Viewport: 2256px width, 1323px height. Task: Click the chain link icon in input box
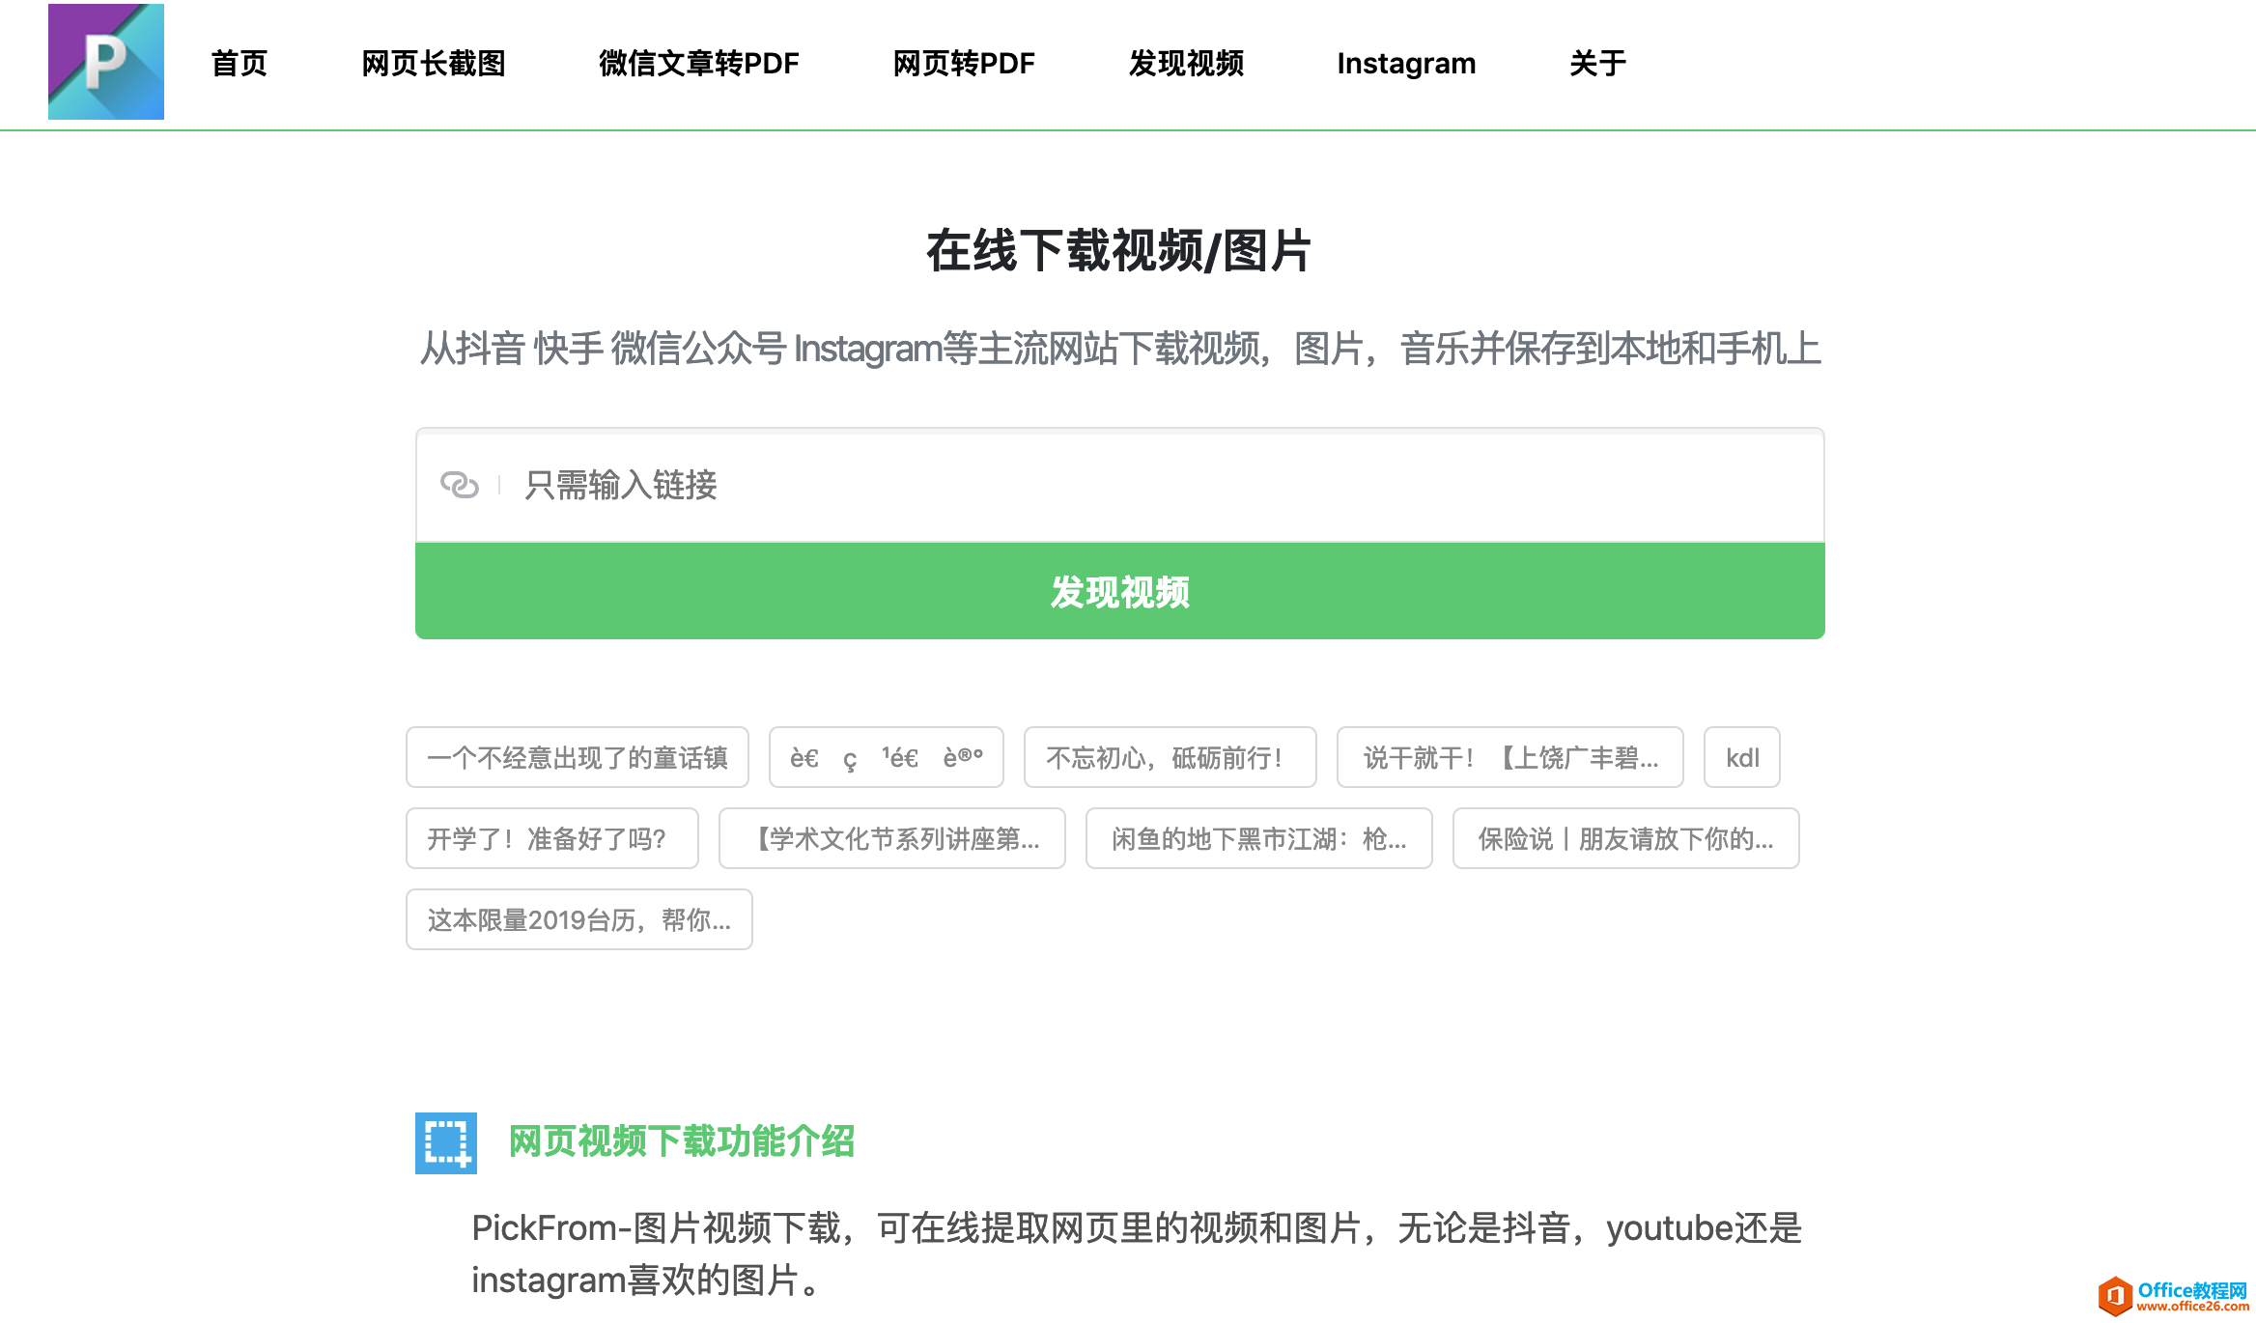459,484
